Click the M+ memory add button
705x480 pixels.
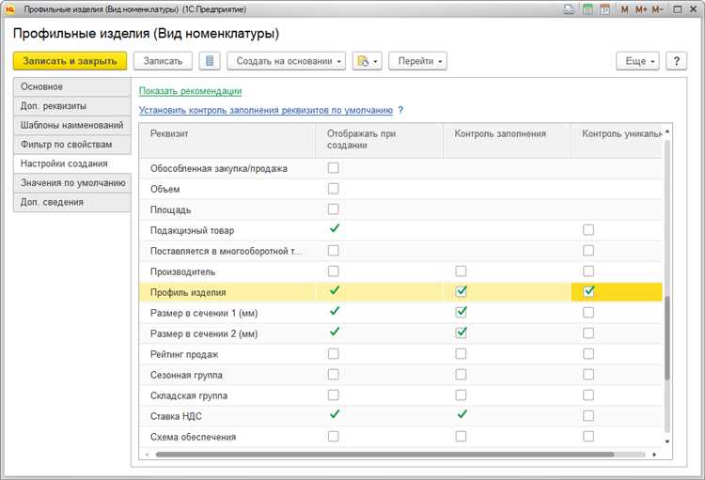(642, 9)
